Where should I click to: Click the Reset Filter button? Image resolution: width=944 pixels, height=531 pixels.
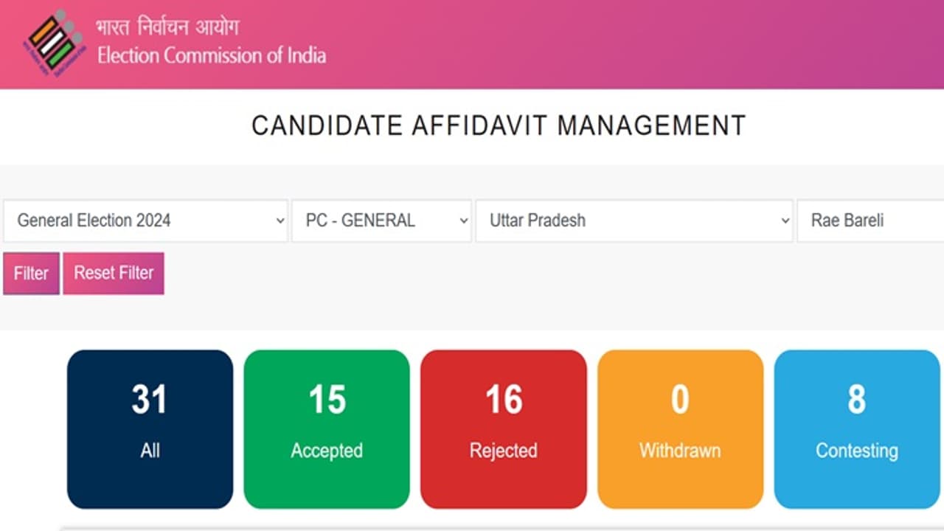(114, 273)
